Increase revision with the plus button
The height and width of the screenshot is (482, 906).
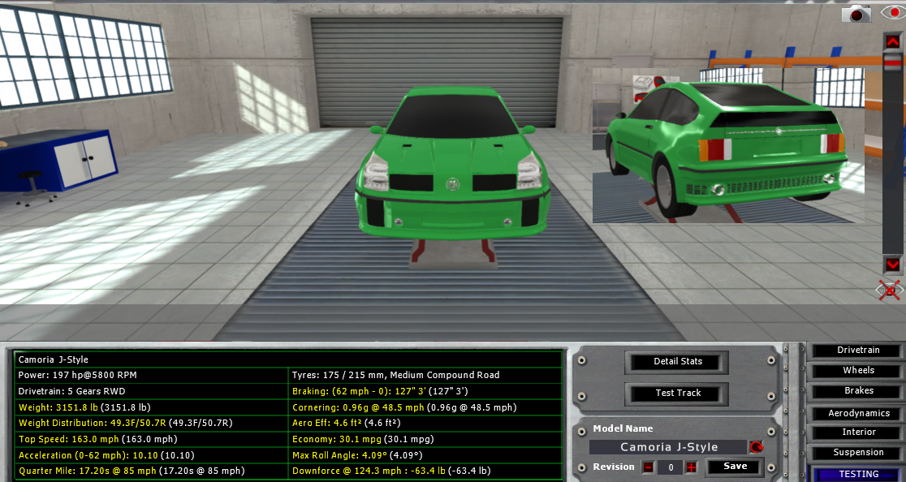(x=691, y=467)
